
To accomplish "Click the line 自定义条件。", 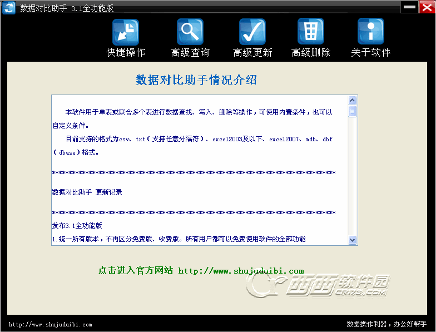I will point(71,126).
